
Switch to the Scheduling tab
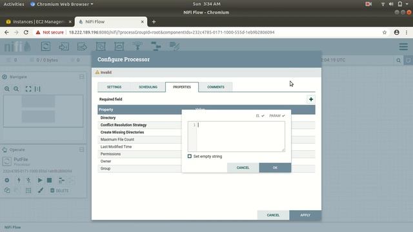tap(148, 87)
